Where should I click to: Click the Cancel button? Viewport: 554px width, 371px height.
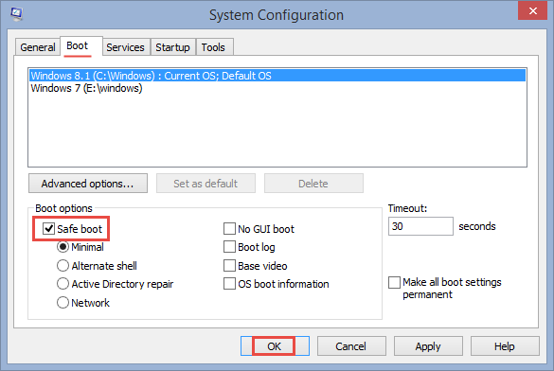(x=351, y=346)
